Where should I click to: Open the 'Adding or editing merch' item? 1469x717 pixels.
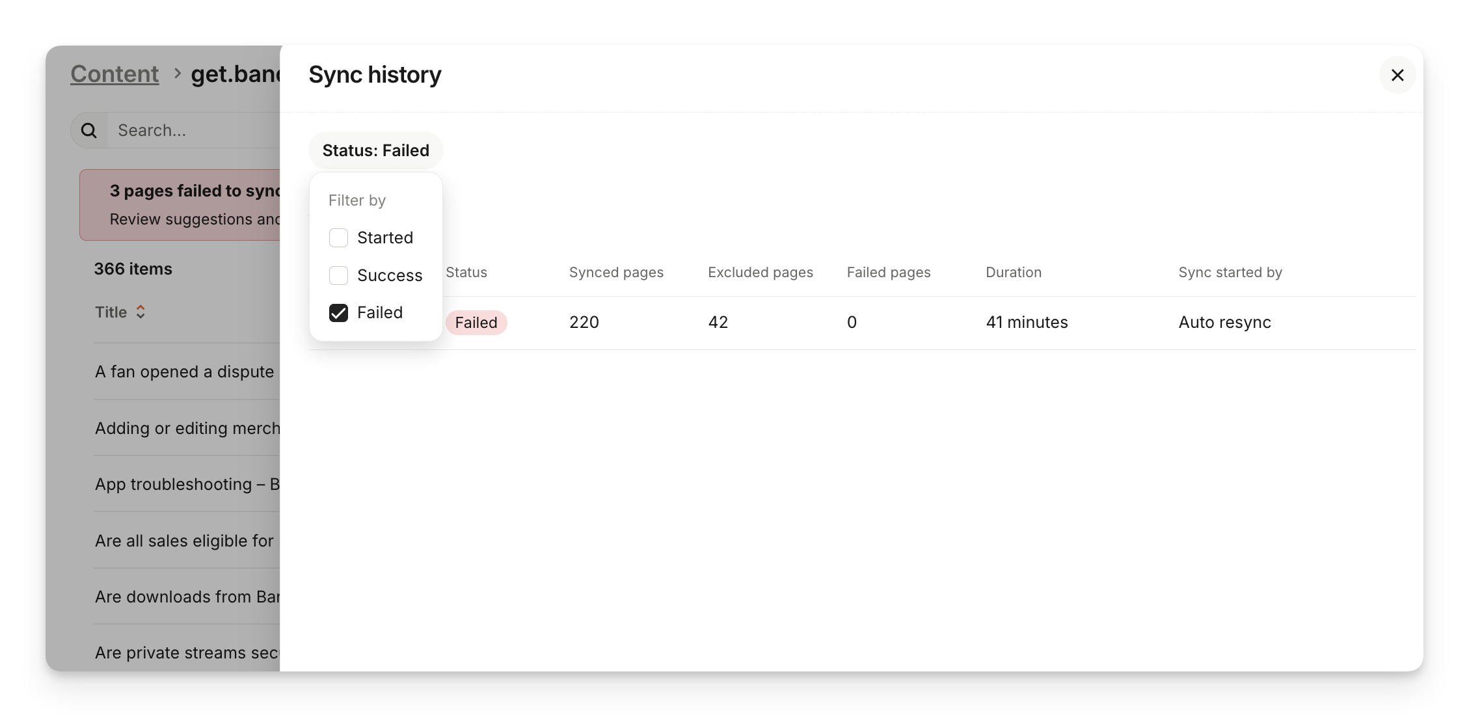click(187, 429)
